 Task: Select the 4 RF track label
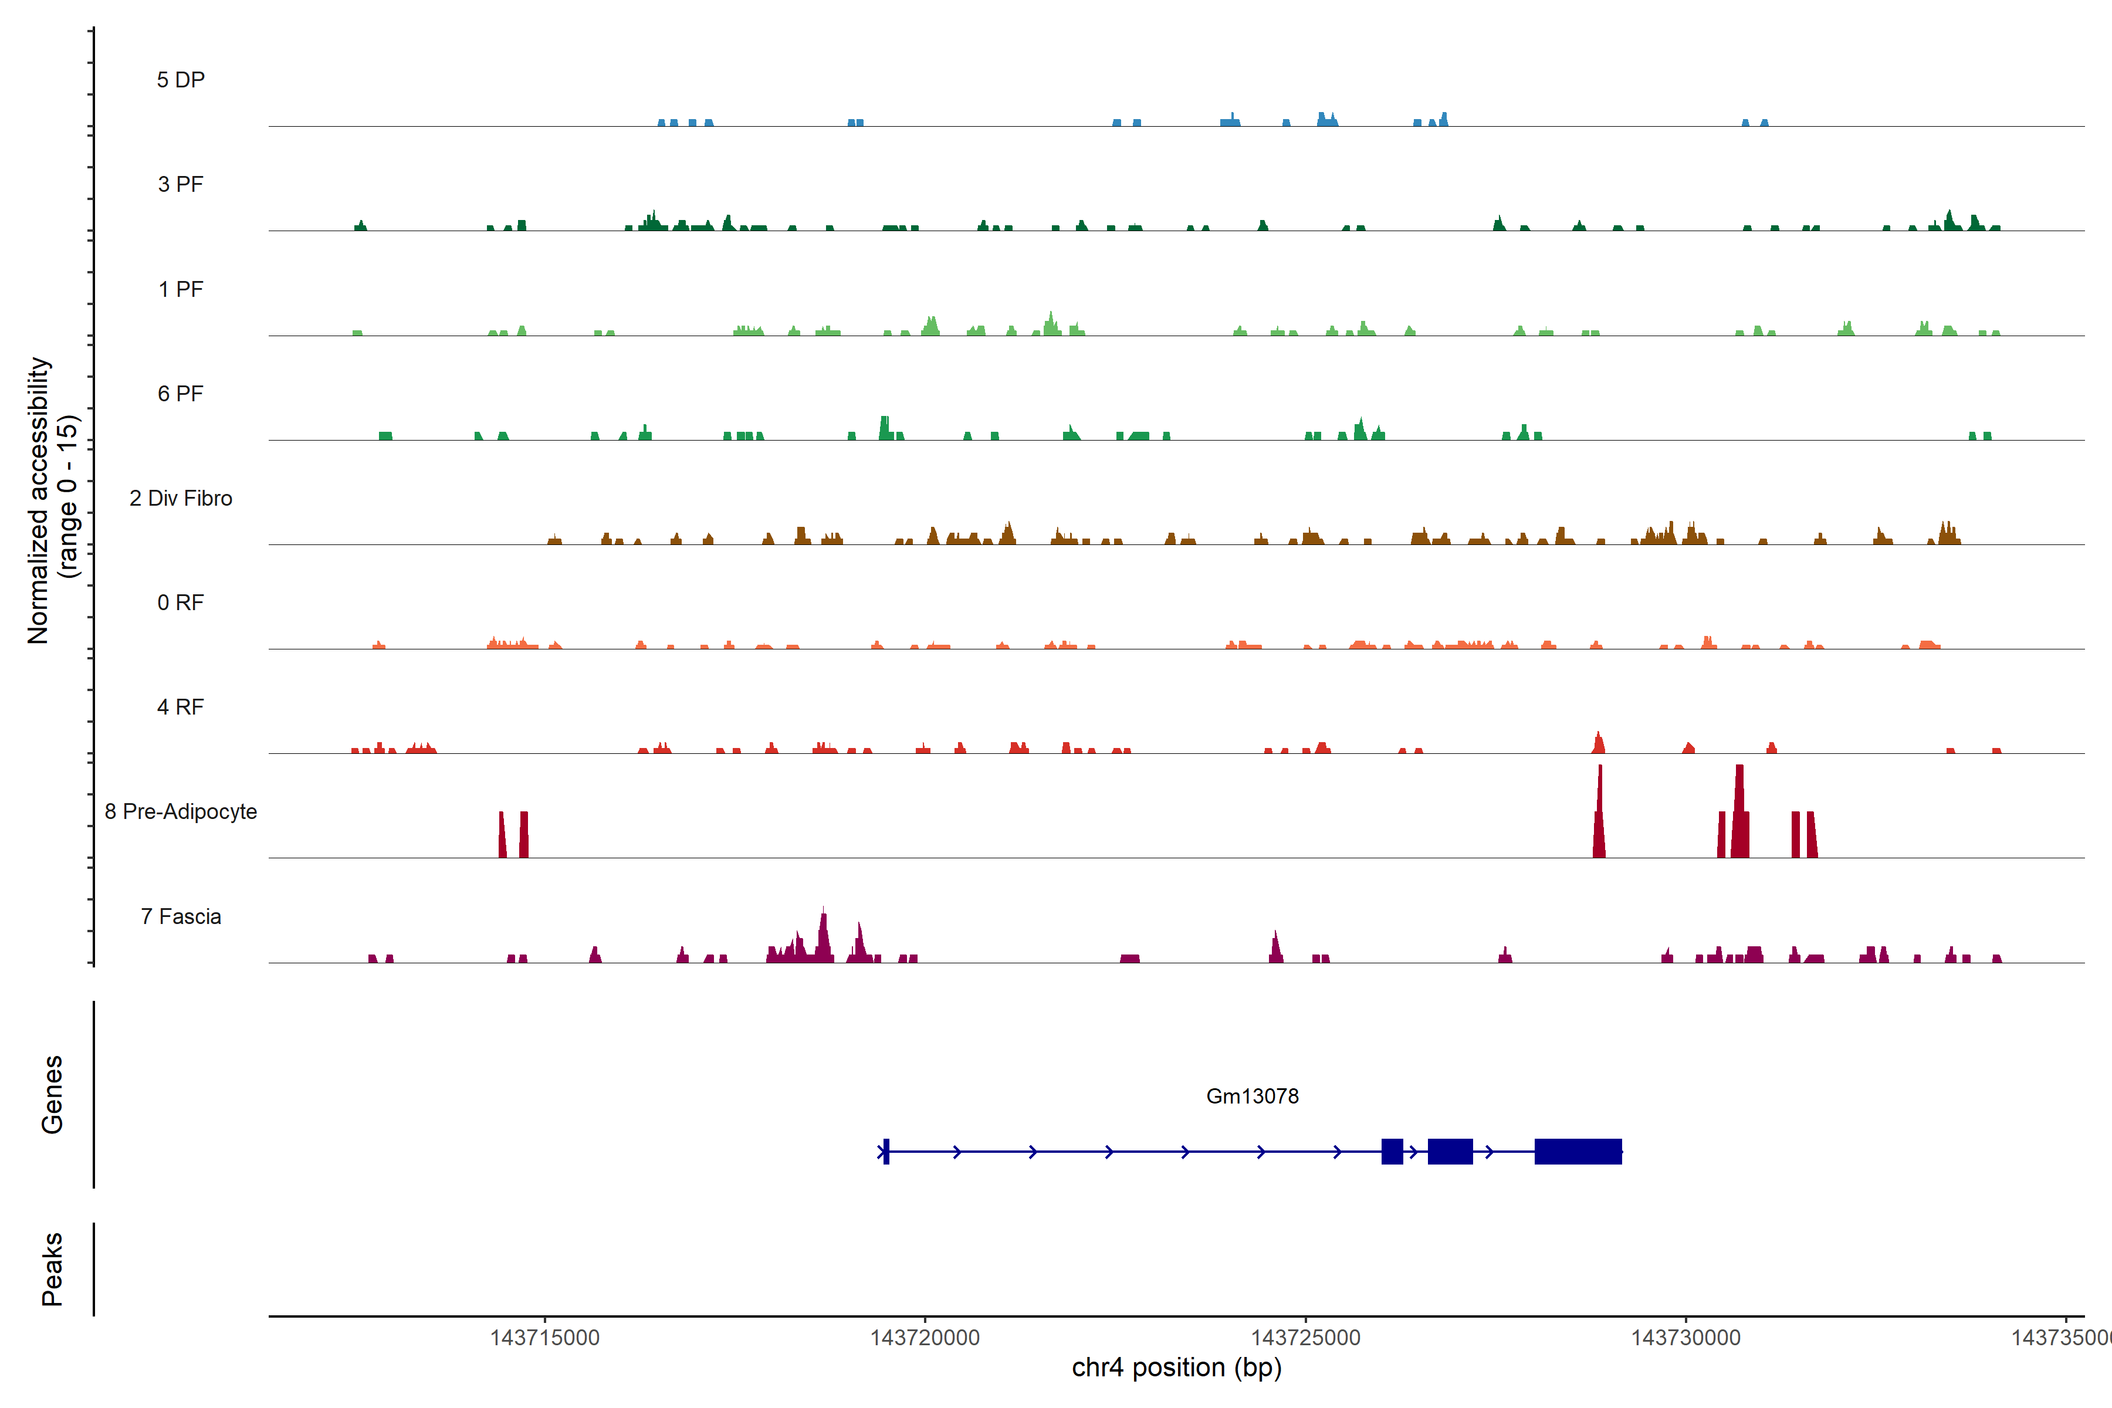point(181,708)
